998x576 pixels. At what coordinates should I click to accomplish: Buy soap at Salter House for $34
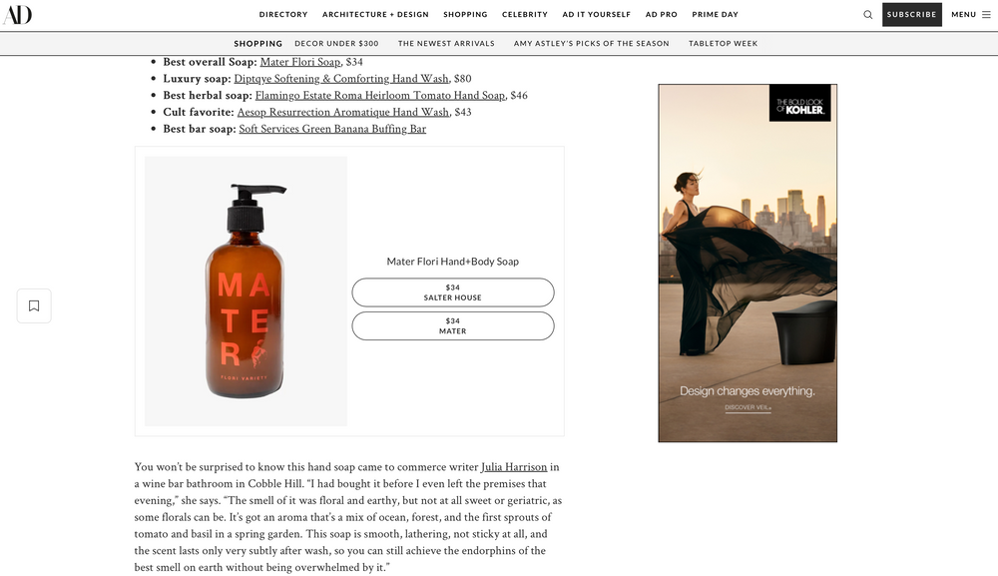[452, 292]
